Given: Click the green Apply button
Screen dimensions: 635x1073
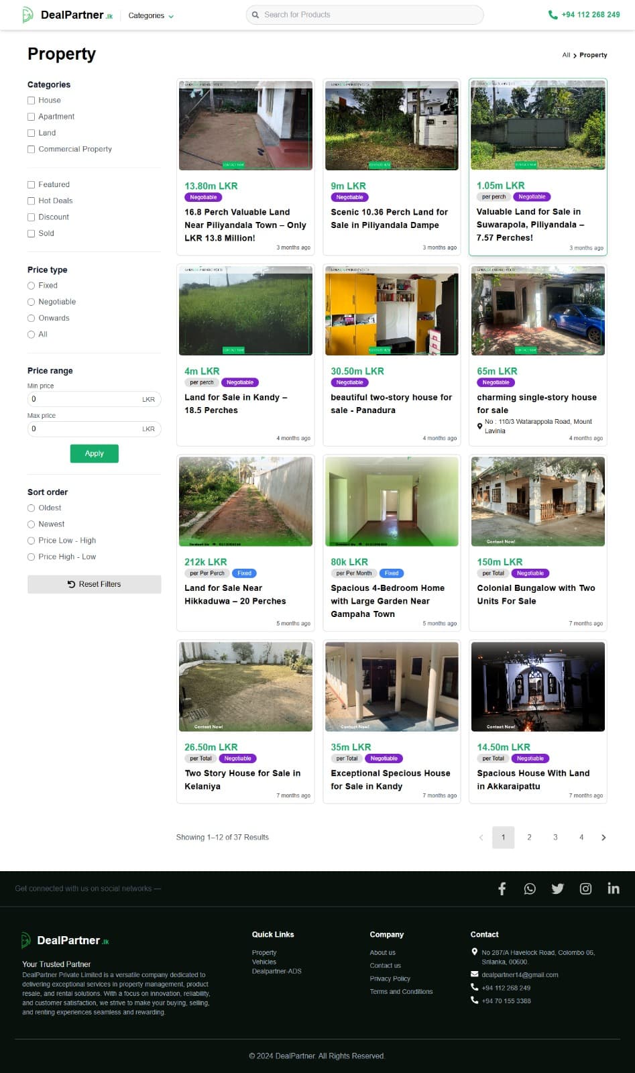Looking at the screenshot, I should point(95,454).
